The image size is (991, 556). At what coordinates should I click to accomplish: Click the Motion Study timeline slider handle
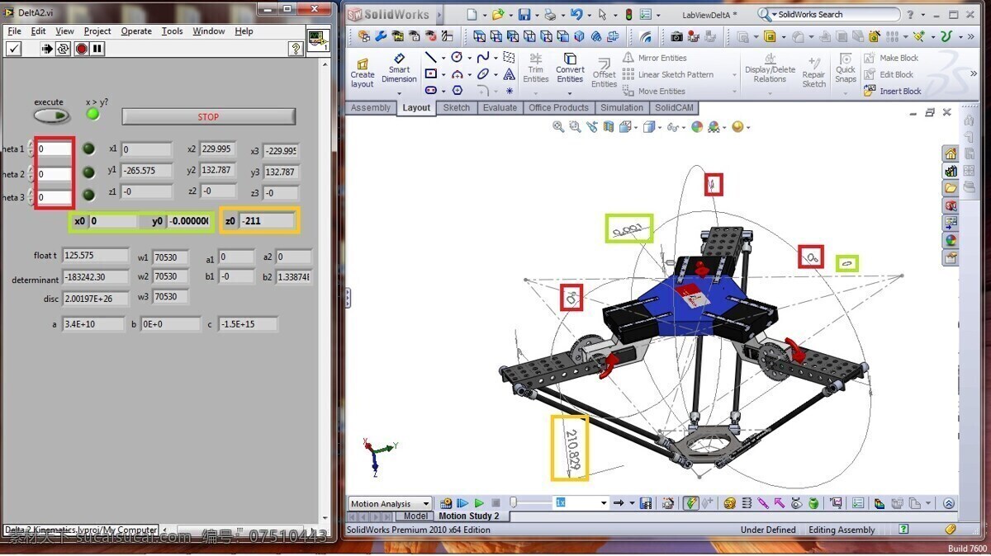514,502
